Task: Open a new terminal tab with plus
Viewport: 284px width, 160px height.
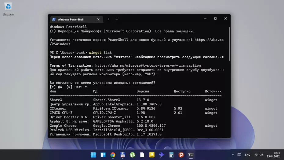Action: point(109,19)
